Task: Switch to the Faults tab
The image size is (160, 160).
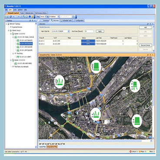Action: click(22, 13)
